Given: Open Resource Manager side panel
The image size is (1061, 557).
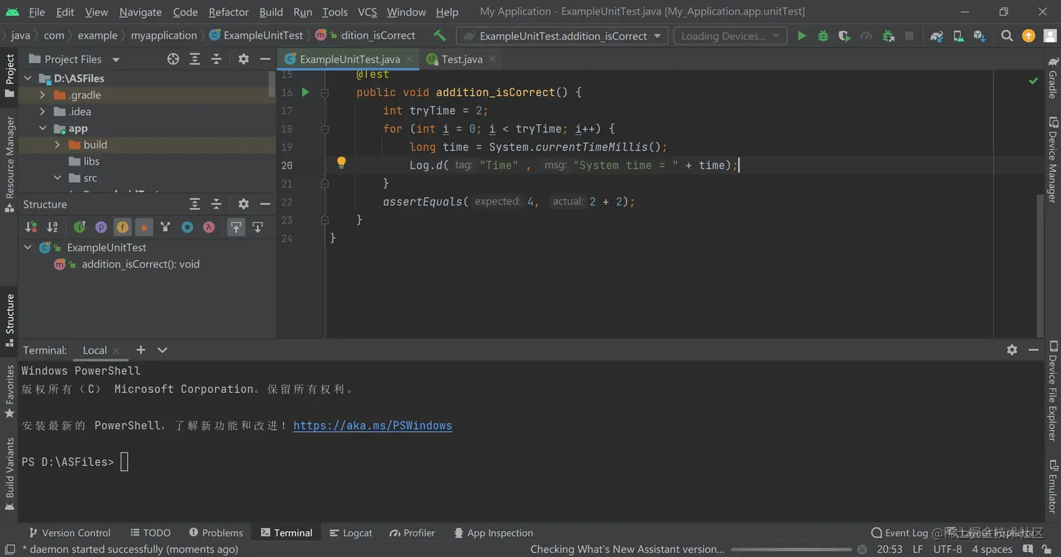Looking at the screenshot, I should (10, 164).
